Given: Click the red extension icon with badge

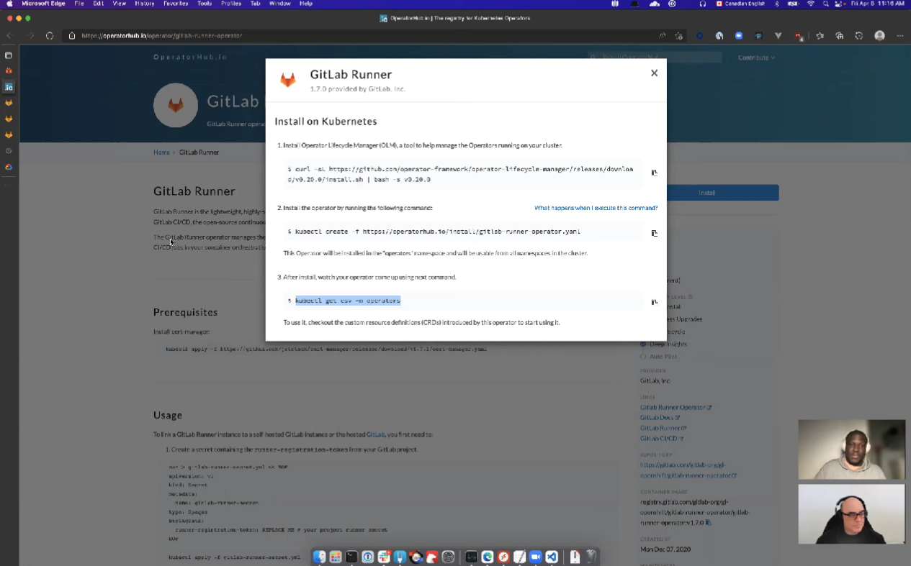Looking at the screenshot, I should tap(799, 35).
